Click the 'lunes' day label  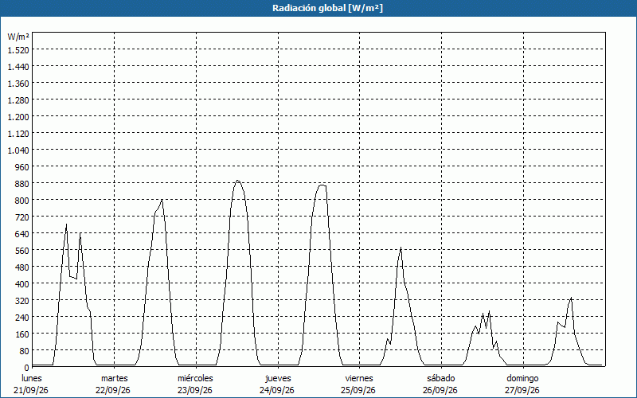32,378
